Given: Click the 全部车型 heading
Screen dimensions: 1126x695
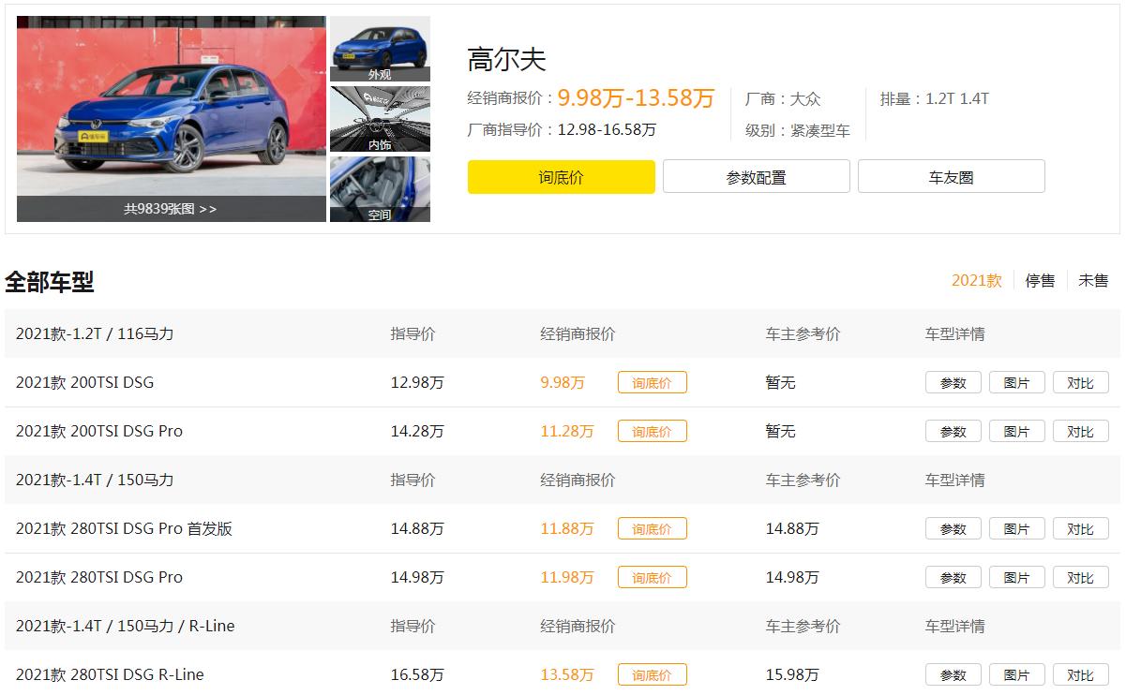Looking at the screenshot, I should 50,281.
